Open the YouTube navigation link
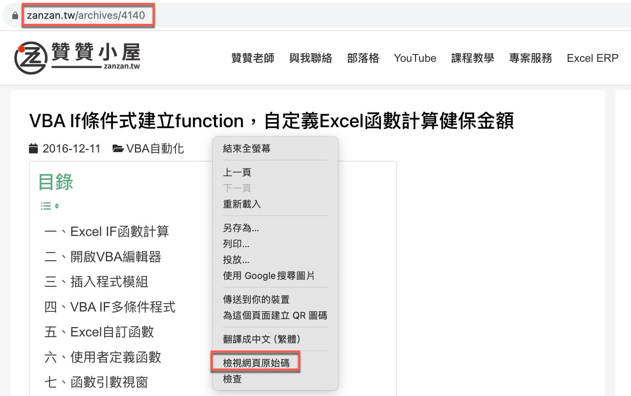The image size is (631, 396). pyautogui.click(x=415, y=58)
